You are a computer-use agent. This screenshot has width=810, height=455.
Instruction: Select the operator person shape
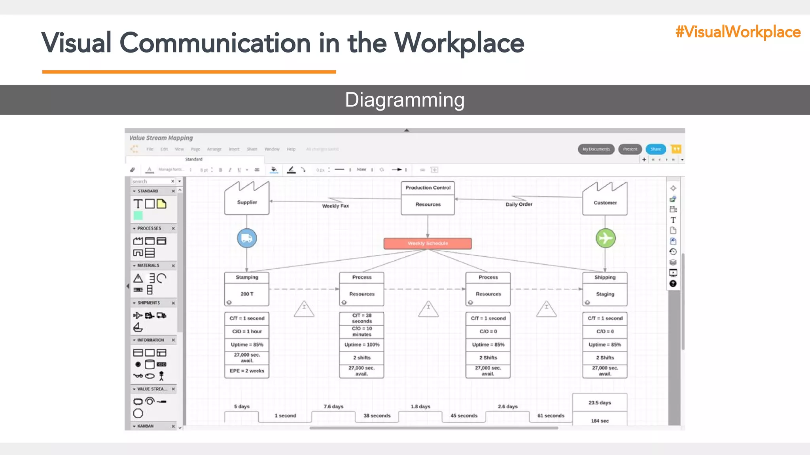pos(161,376)
